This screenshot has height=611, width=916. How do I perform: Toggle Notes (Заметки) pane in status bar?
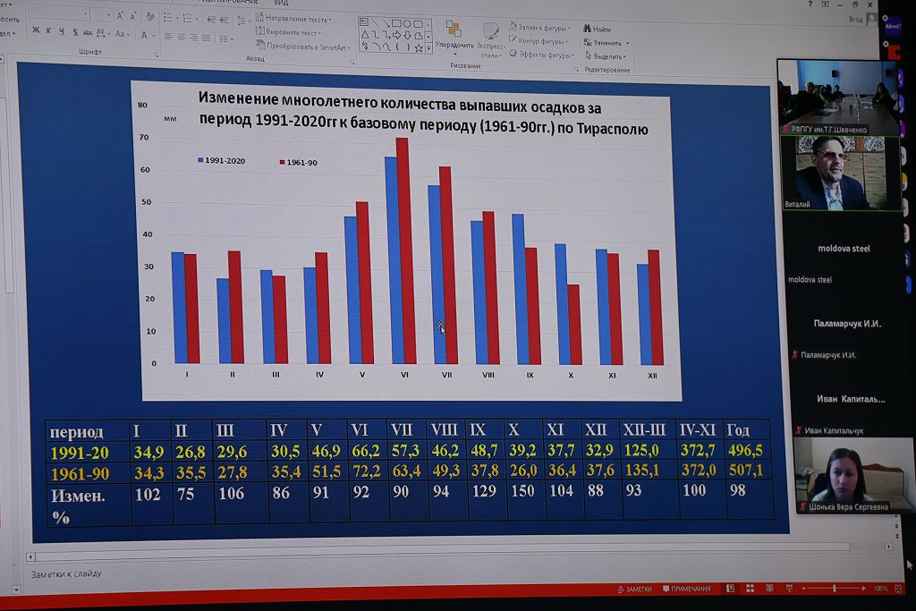tap(634, 589)
